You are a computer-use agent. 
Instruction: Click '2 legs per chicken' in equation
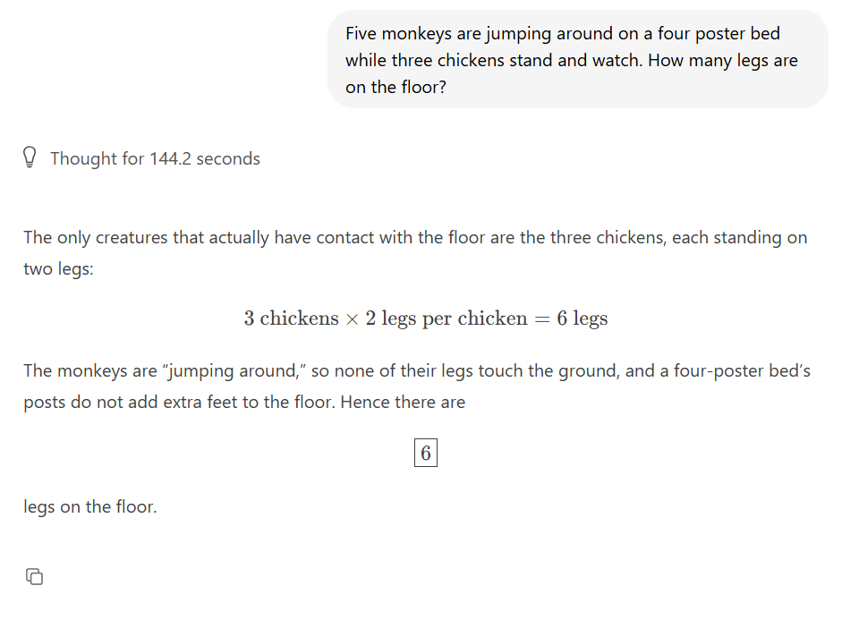point(446,318)
